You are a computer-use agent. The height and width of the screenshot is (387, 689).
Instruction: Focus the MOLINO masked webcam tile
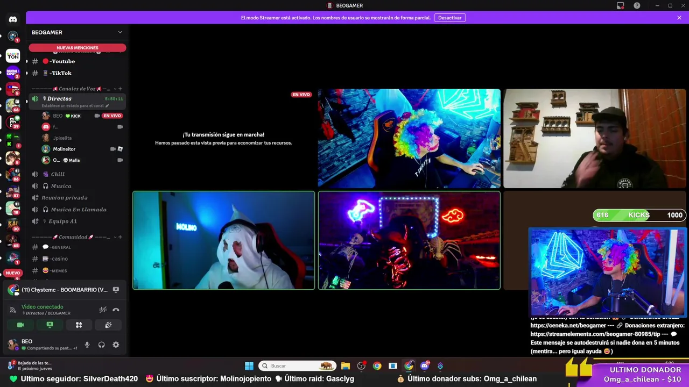tap(223, 240)
